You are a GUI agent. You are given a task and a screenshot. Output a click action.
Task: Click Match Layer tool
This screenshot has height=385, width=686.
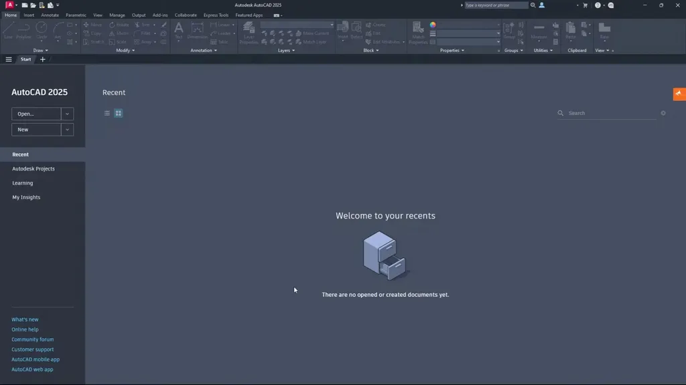311,42
